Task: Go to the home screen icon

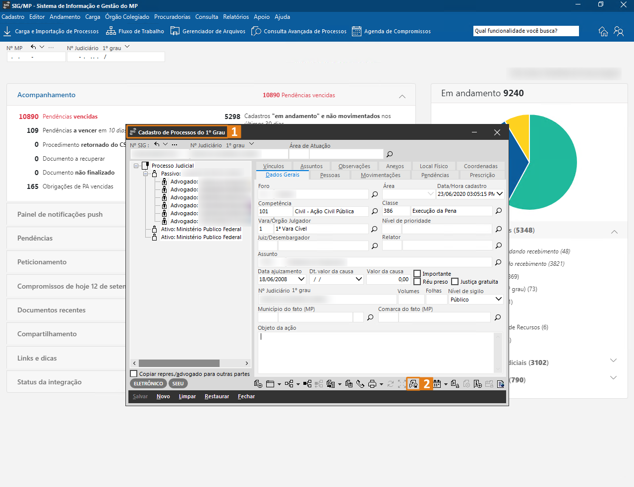Action: coord(603,31)
